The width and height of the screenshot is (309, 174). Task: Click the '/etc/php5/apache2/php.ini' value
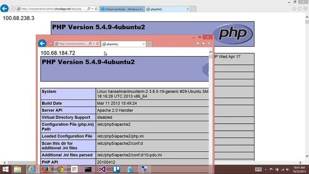(x=120, y=136)
